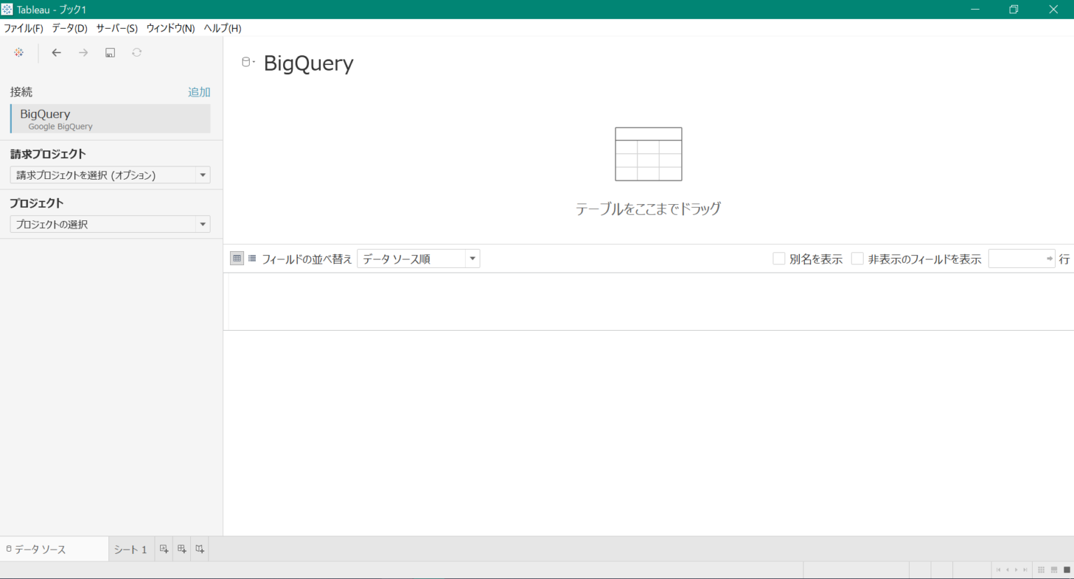Select the new story icon
This screenshot has width=1074, height=579.
[x=199, y=549]
